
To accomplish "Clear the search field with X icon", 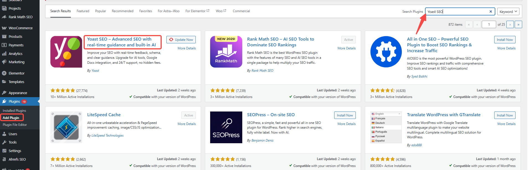I will 491,12.
